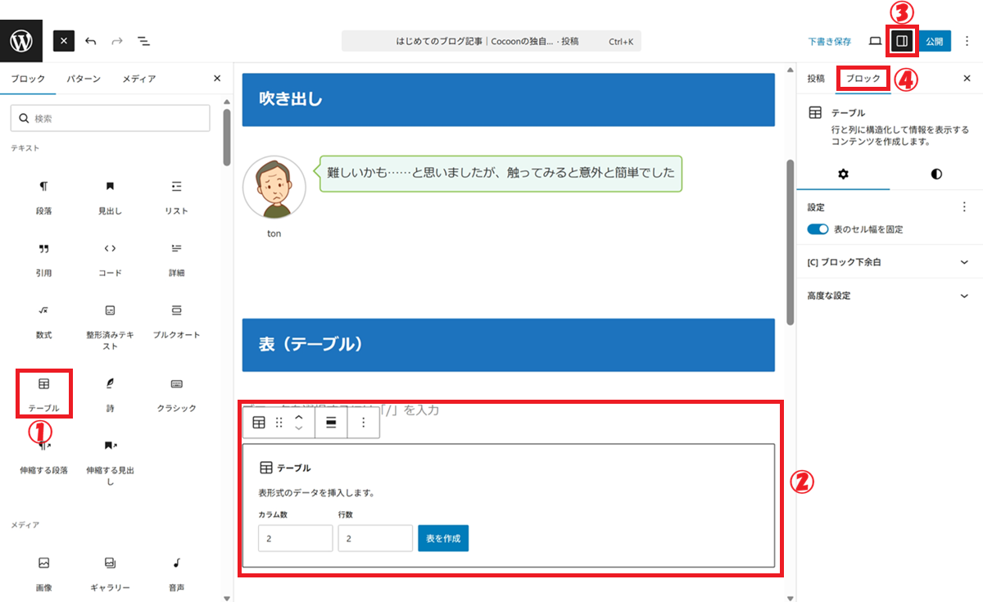Add a リスト list block

[x=176, y=194]
